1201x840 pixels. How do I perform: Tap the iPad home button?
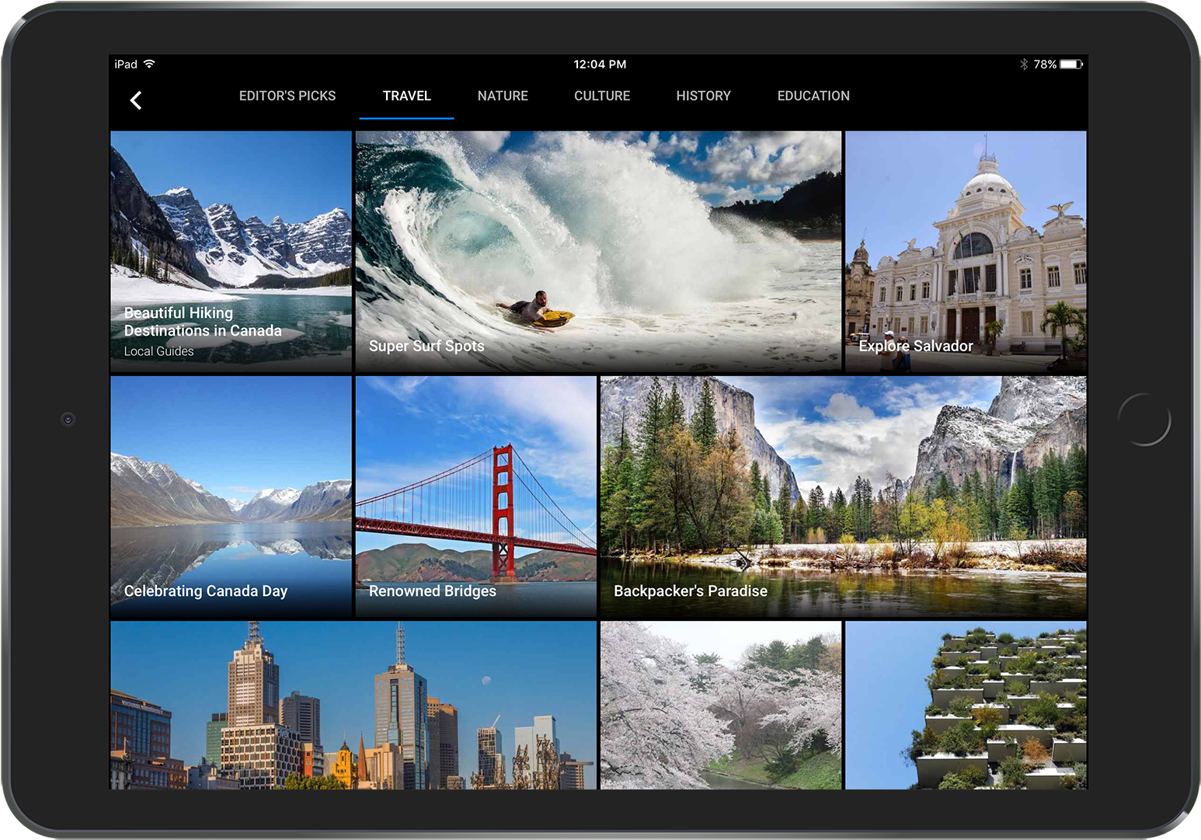click(x=1144, y=420)
